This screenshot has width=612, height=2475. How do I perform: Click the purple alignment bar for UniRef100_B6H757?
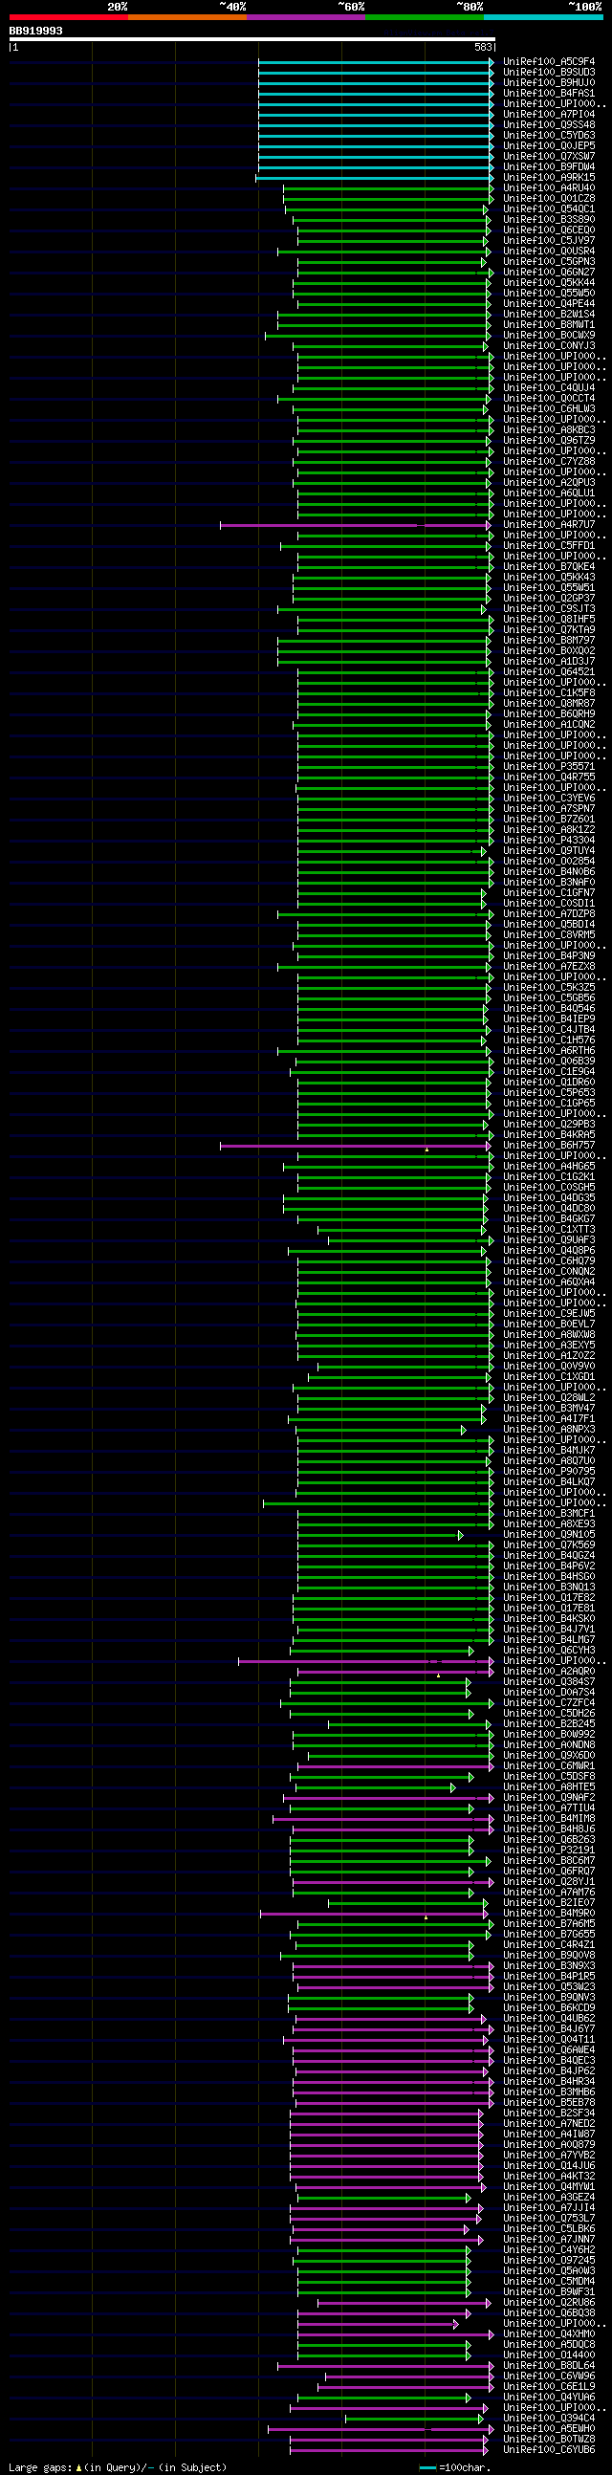(x=356, y=1146)
